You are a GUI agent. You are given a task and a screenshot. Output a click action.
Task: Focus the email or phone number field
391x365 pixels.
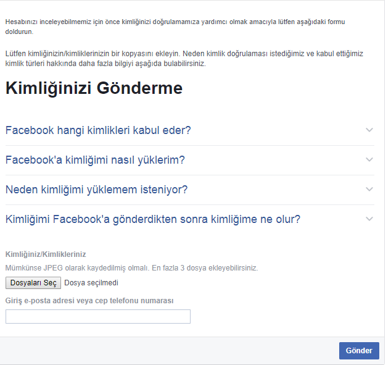pos(98,317)
